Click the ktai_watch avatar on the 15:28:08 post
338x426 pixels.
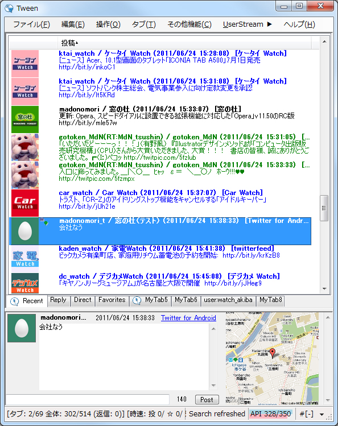point(25,64)
